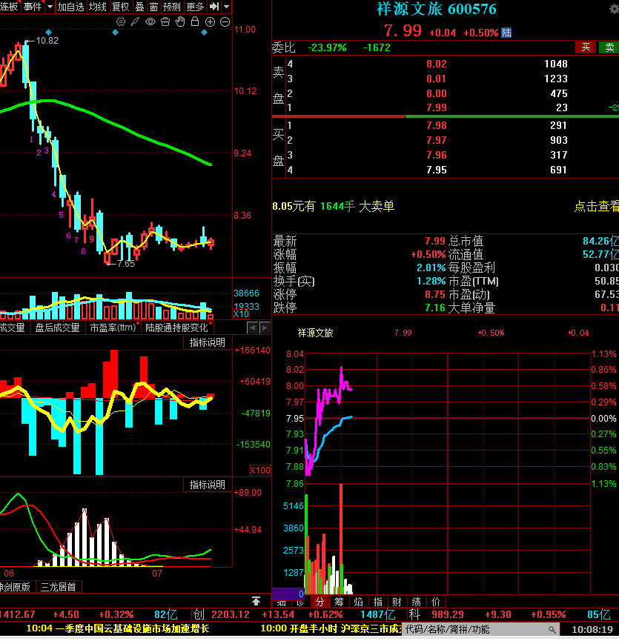Select the 绩 performance tab
The height and width of the screenshot is (641, 619).
pos(416,601)
